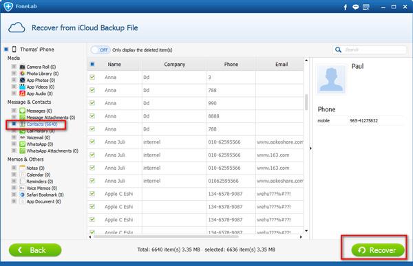413x266 pixels.
Task: Collapse the detail panel with side arrow
Action: pos(311,148)
